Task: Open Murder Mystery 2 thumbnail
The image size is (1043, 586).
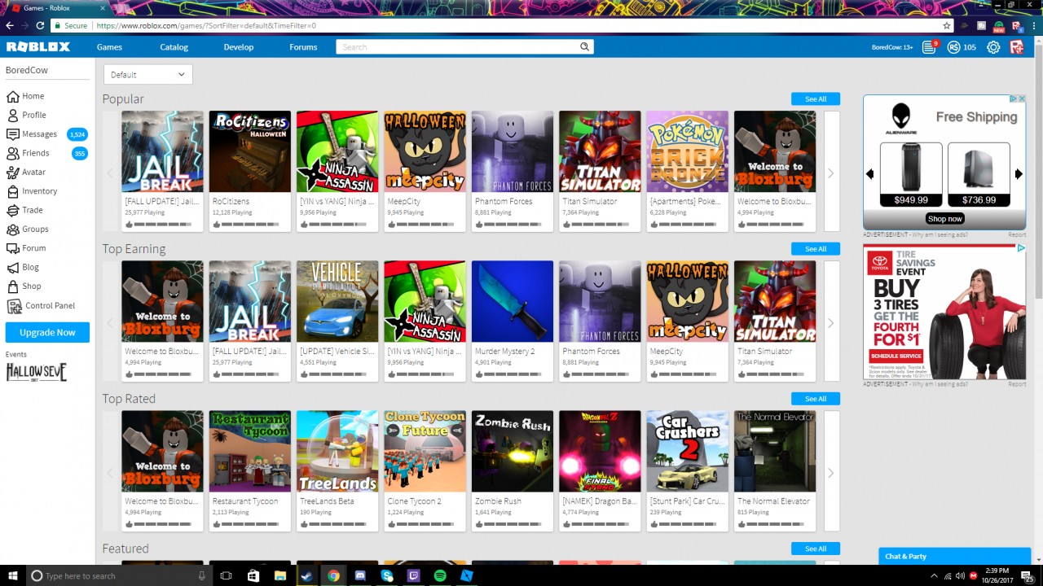Action: [513, 301]
